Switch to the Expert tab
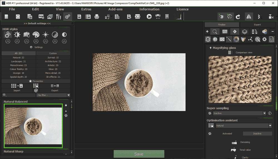 point(257,25)
